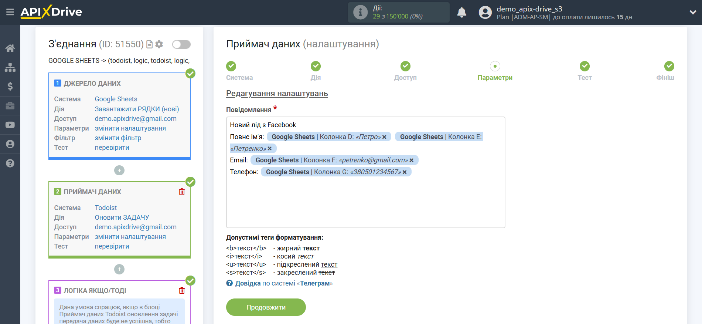Delete the Приймач даних Todoist block
The image size is (702, 324).
click(182, 192)
